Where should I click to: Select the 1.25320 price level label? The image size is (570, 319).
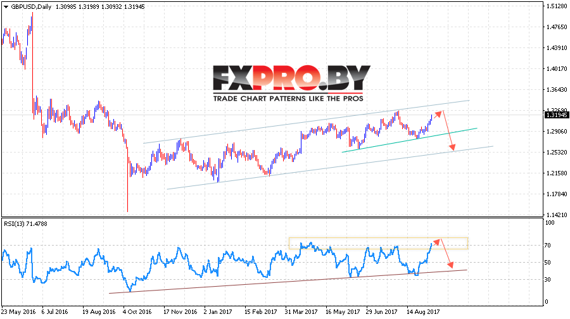(556, 153)
